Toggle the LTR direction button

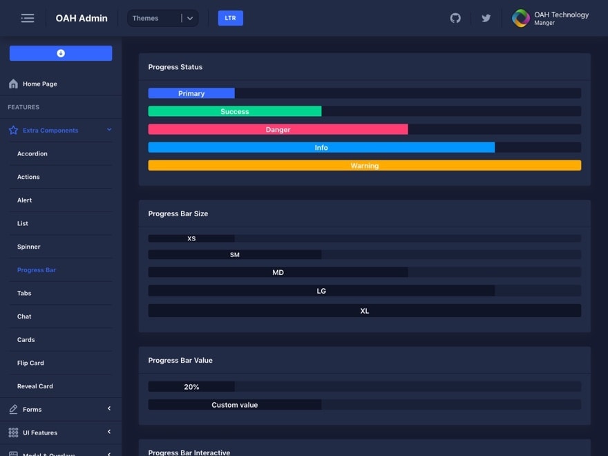pyautogui.click(x=230, y=18)
